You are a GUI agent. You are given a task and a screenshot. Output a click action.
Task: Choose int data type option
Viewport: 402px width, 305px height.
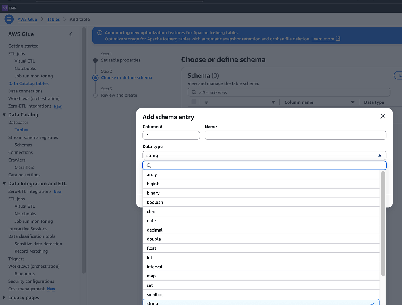(261, 258)
